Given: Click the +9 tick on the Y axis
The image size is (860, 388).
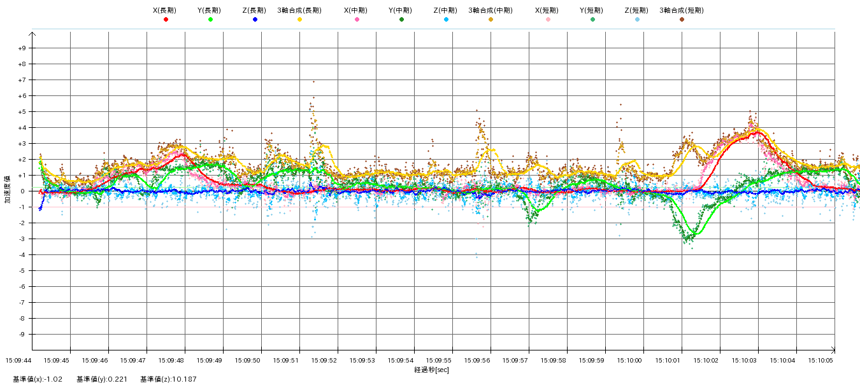Looking at the screenshot, I should tap(22, 48).
